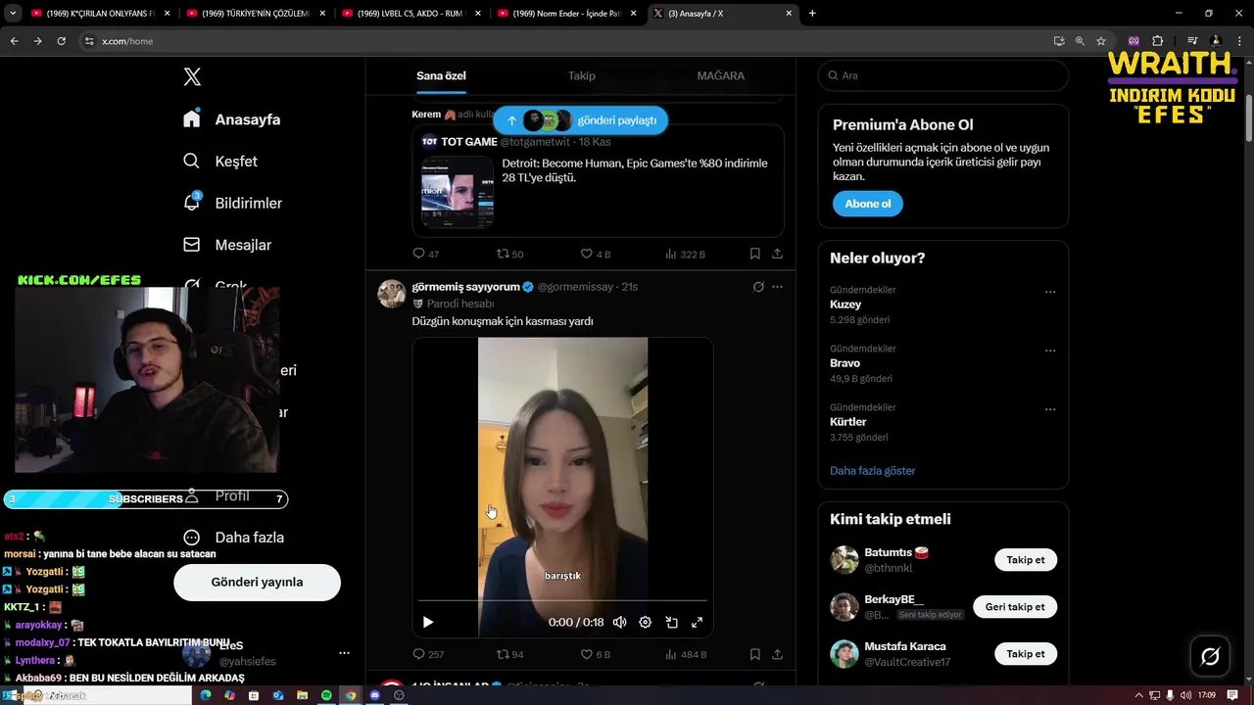Like the post with 4 B likes

(595, 254)
